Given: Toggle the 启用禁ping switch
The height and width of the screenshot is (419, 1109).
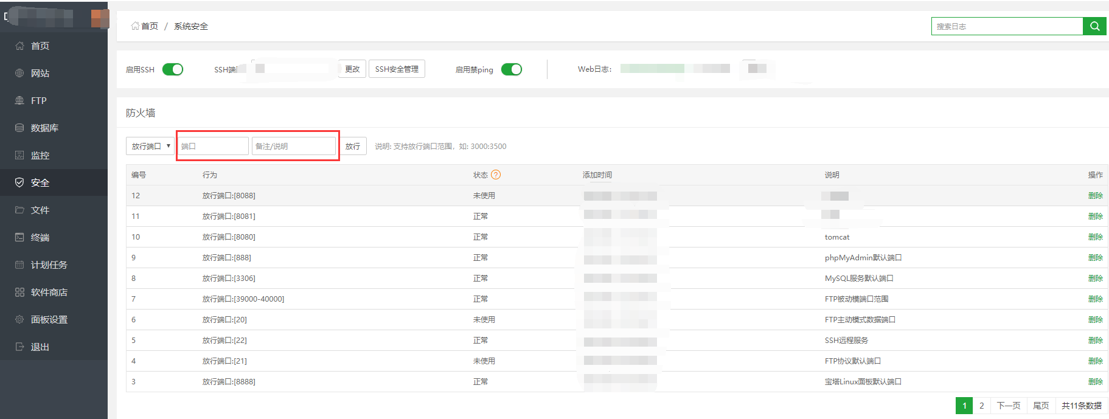Looking at the screenshot, I should pos(512,69).
